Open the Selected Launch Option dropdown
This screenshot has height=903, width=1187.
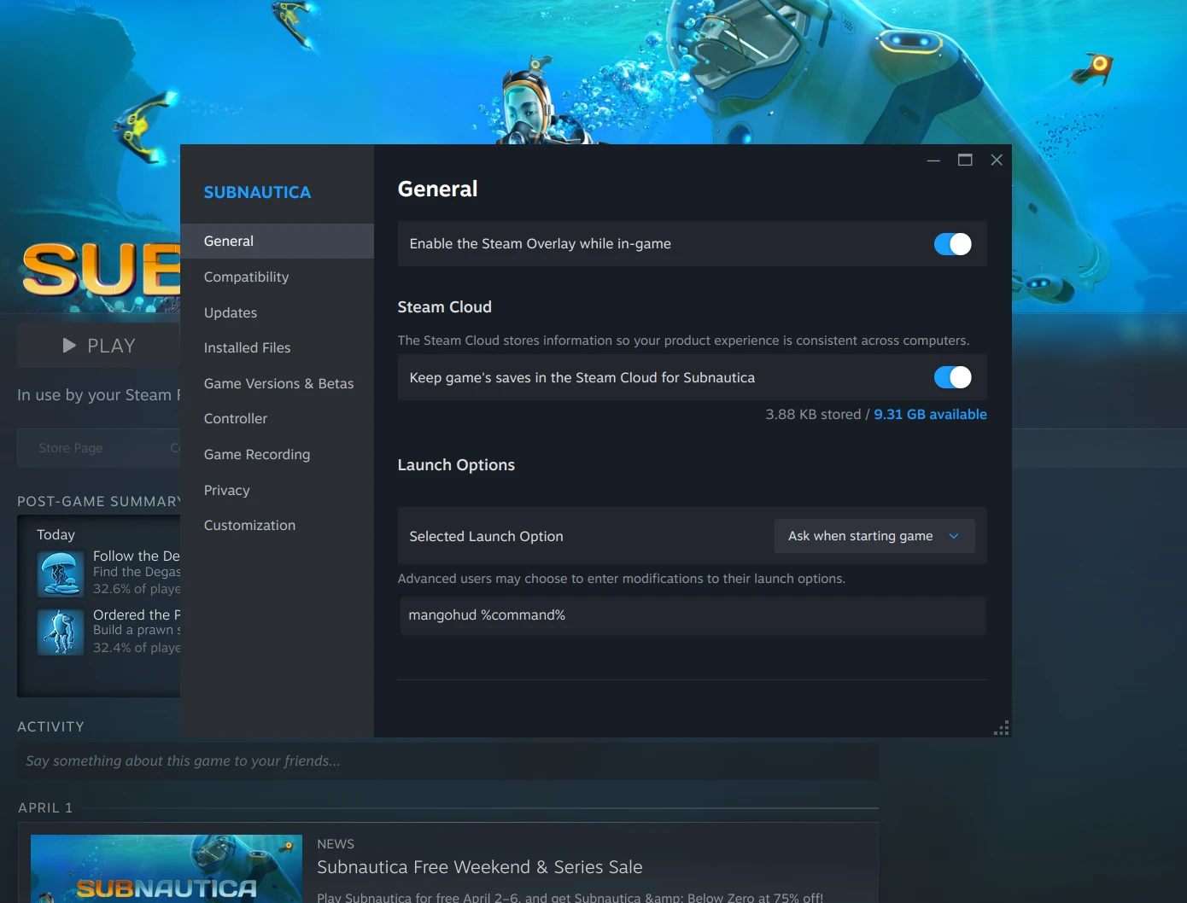874,536
